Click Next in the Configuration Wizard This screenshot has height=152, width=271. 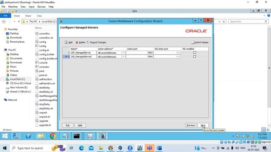click(203, 125)
